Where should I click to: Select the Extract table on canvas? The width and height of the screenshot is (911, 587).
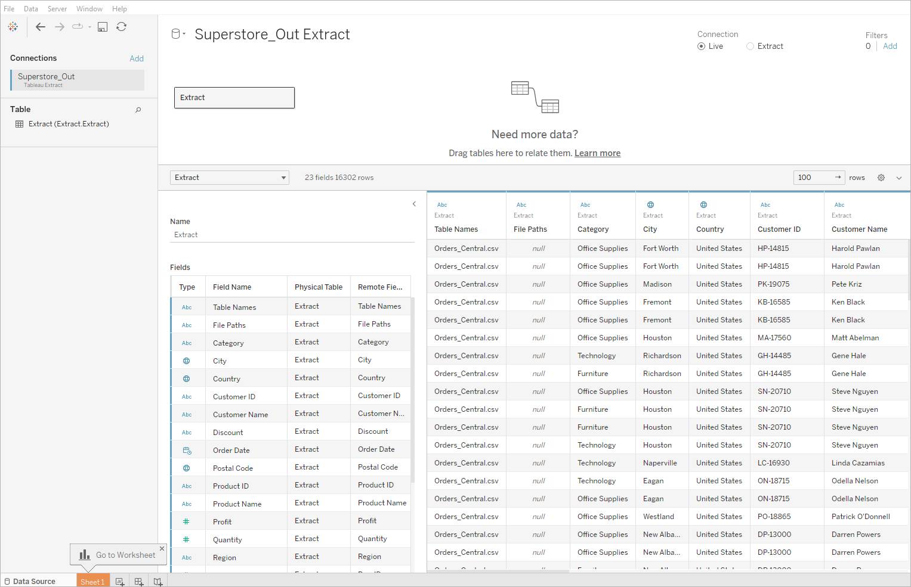(234, 98)
